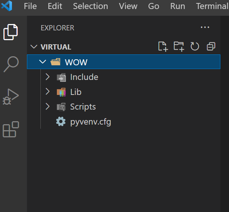Open the Run menu
229x212 pixels.
pos(178,6)
